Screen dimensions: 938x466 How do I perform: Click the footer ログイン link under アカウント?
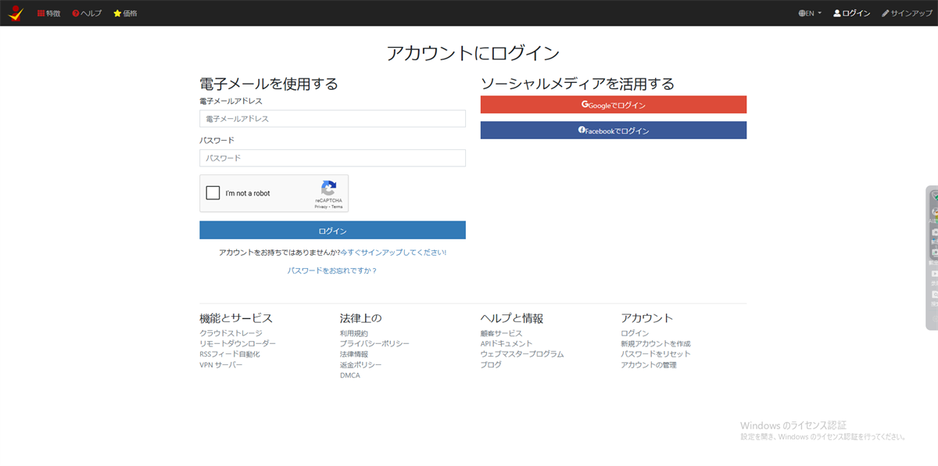point(635,333)
